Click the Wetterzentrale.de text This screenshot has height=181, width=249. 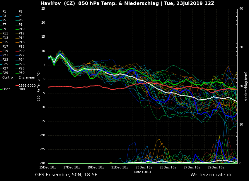211,175
